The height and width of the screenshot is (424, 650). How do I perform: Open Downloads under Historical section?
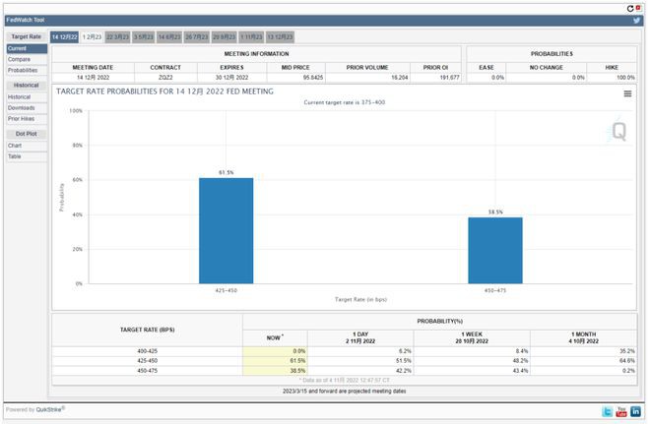(22, 107)
